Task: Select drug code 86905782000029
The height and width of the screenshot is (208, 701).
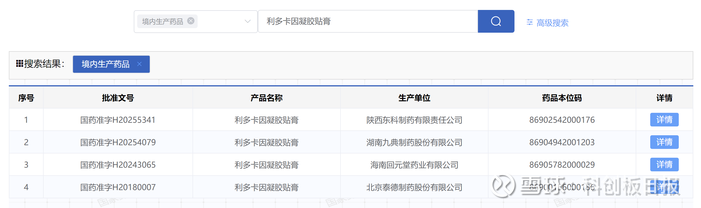Action: tap(562, 165)
